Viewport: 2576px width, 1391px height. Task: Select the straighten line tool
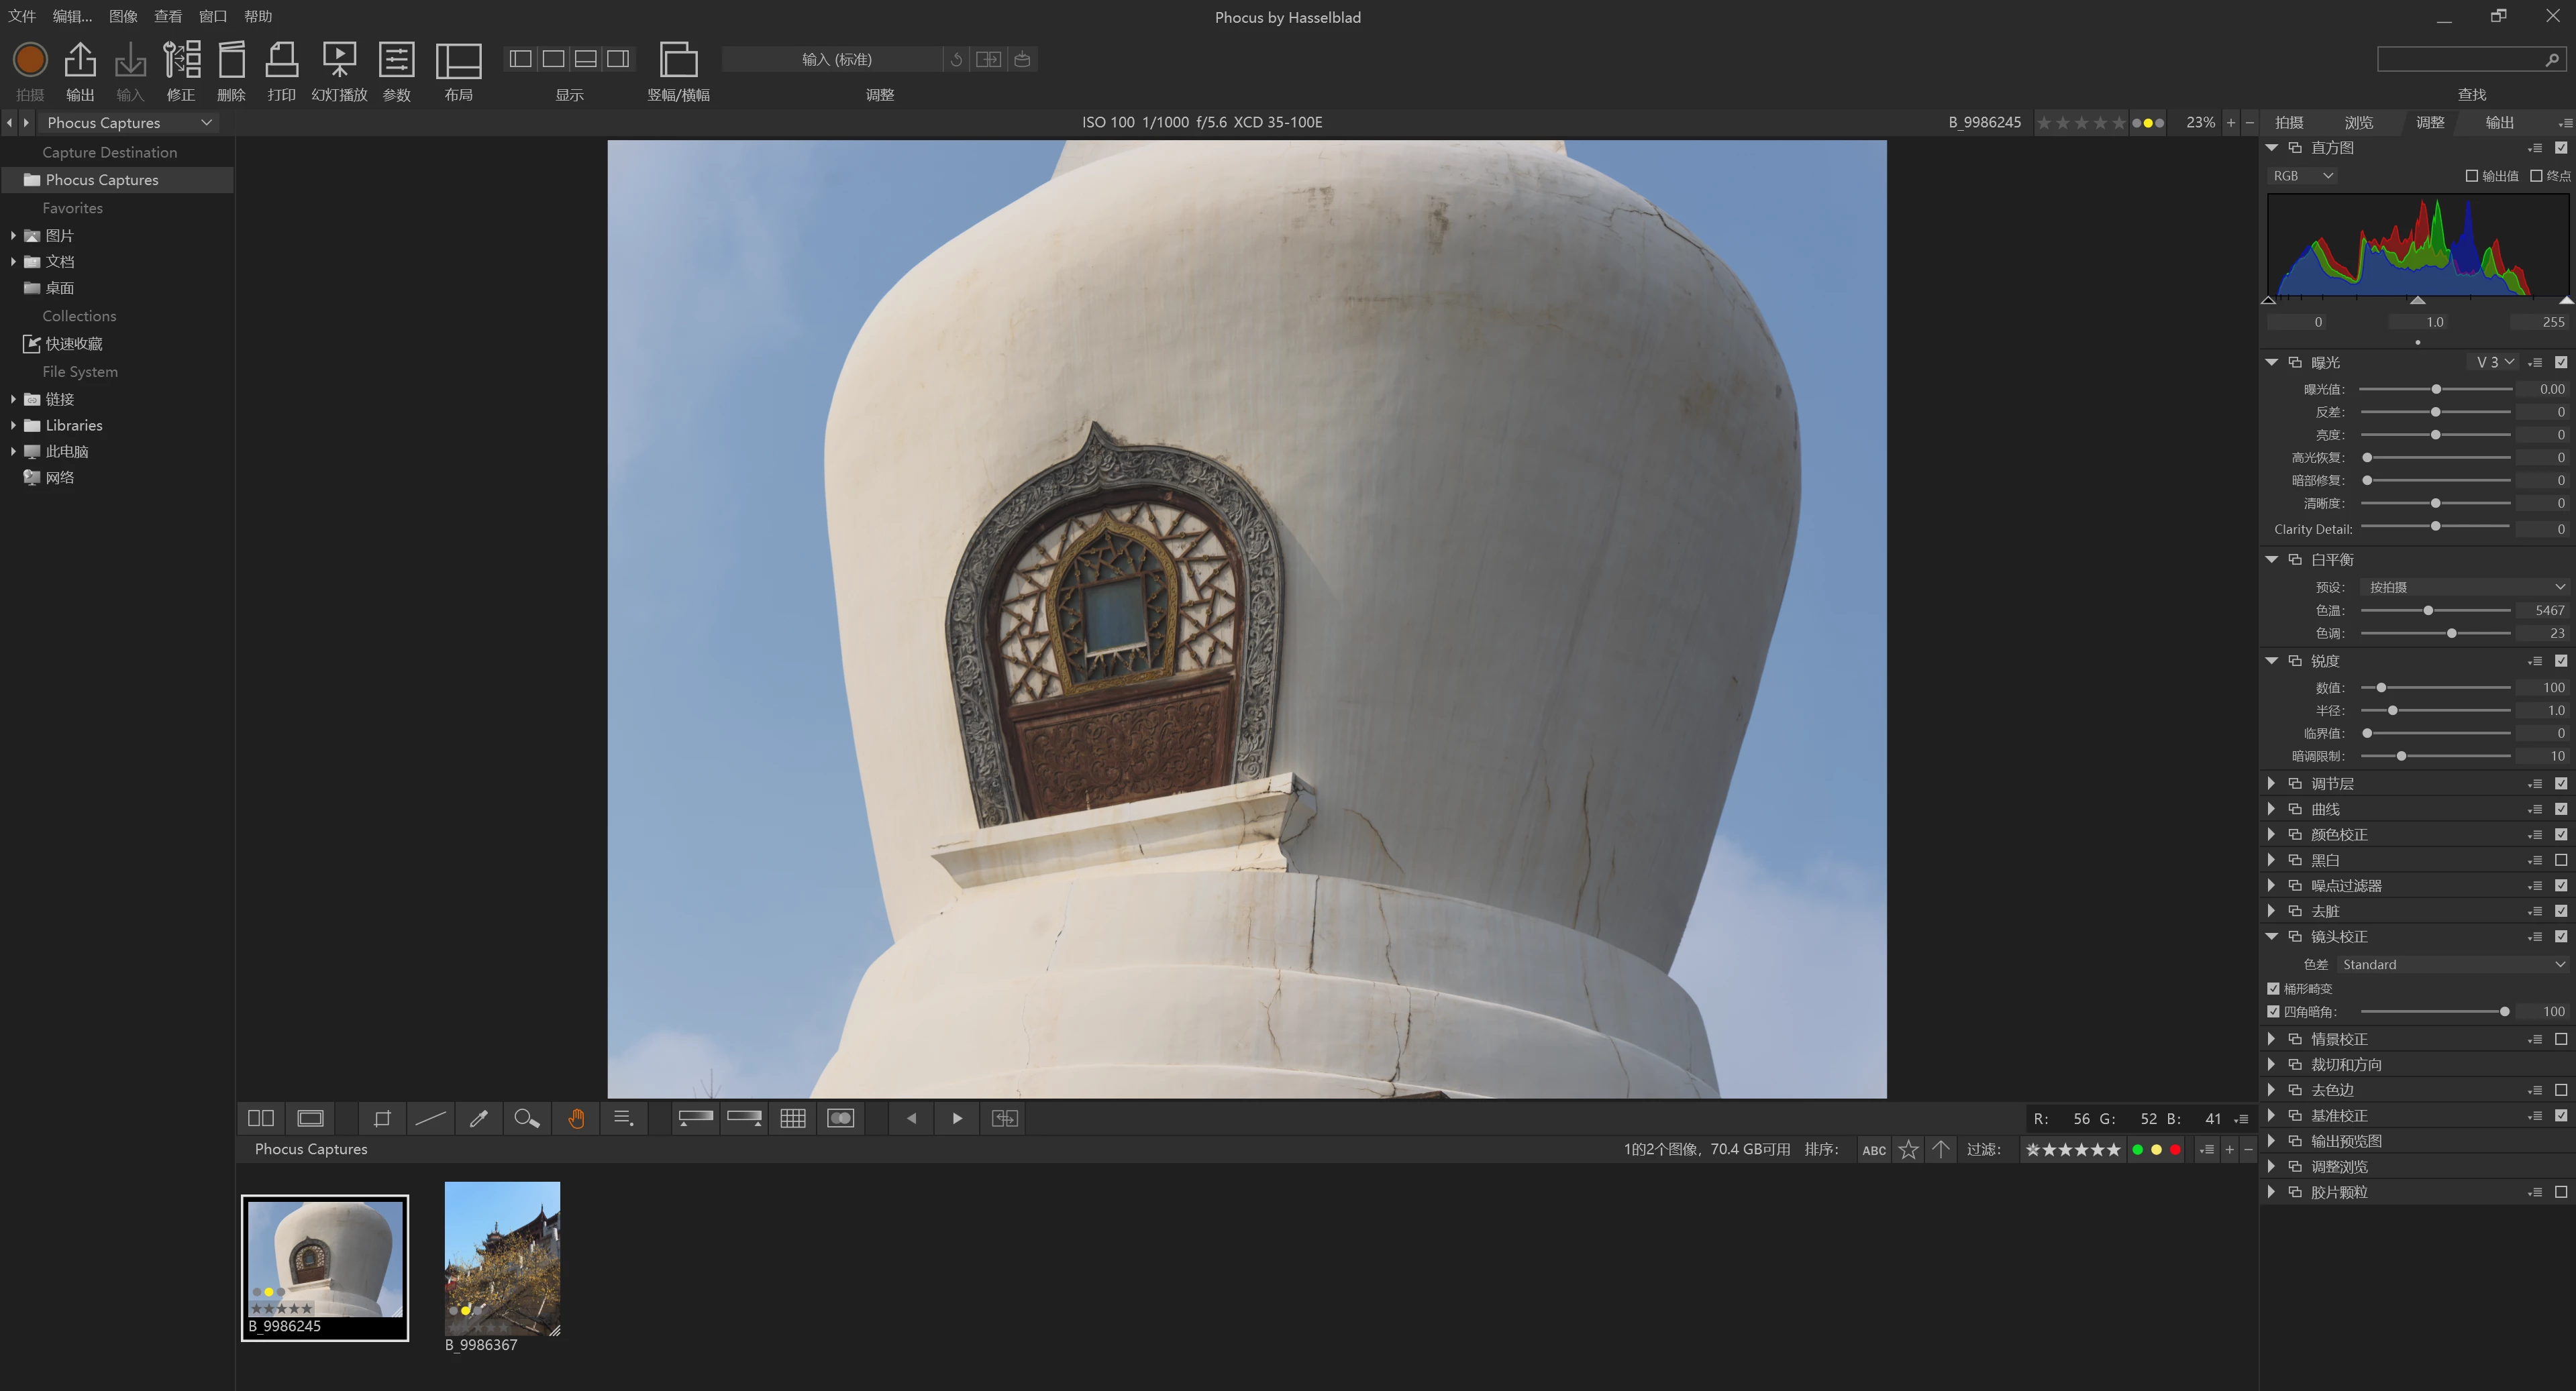[x=430, y=1118]
